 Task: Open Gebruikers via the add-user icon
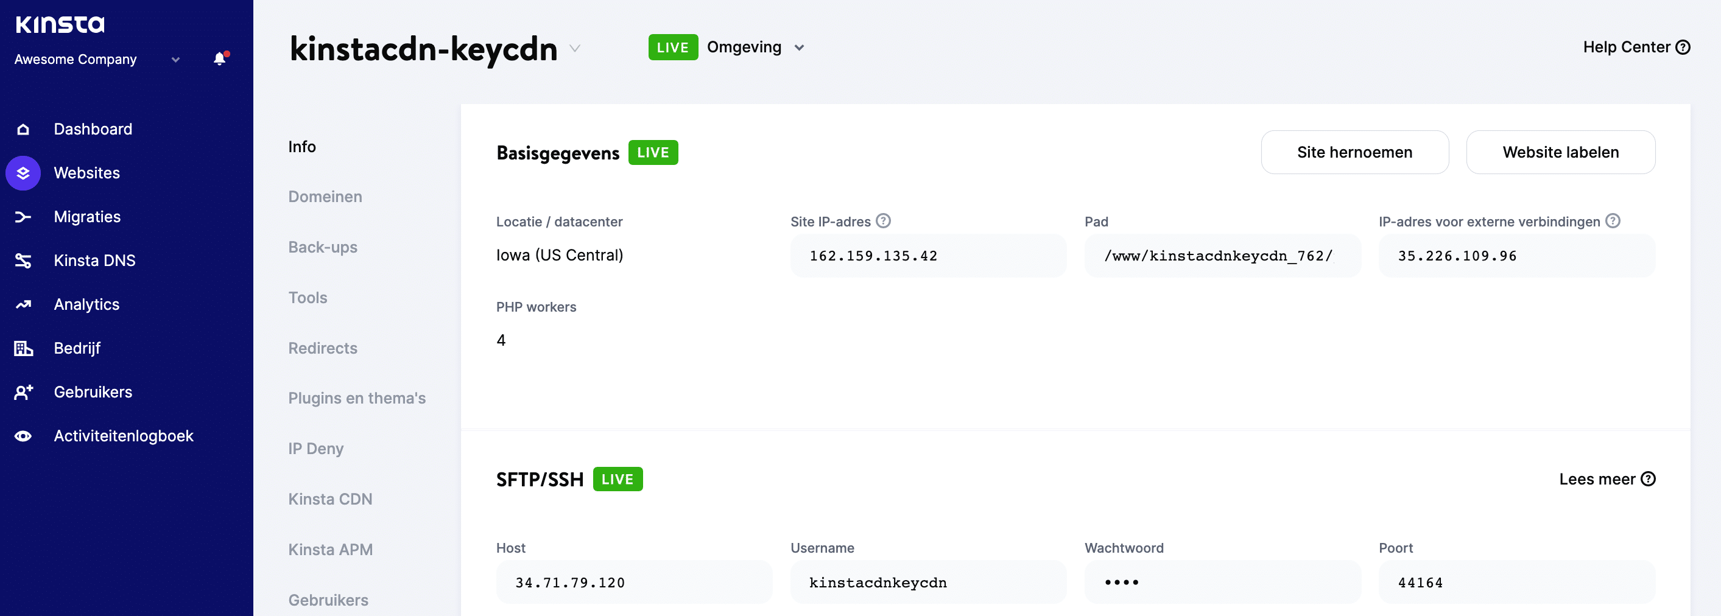point(23,391)
